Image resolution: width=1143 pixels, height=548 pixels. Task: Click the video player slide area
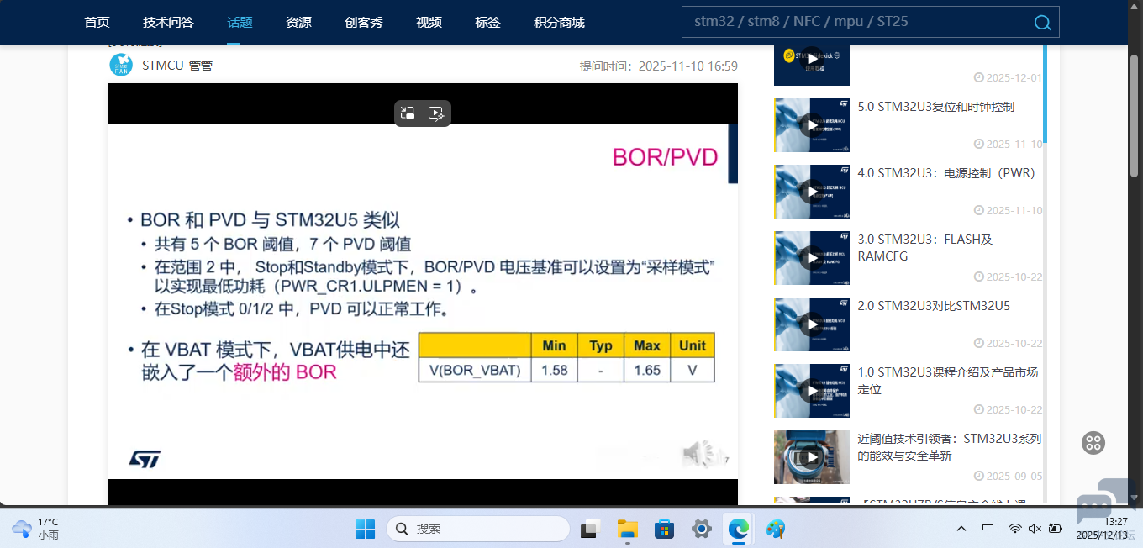coord(423,302)
